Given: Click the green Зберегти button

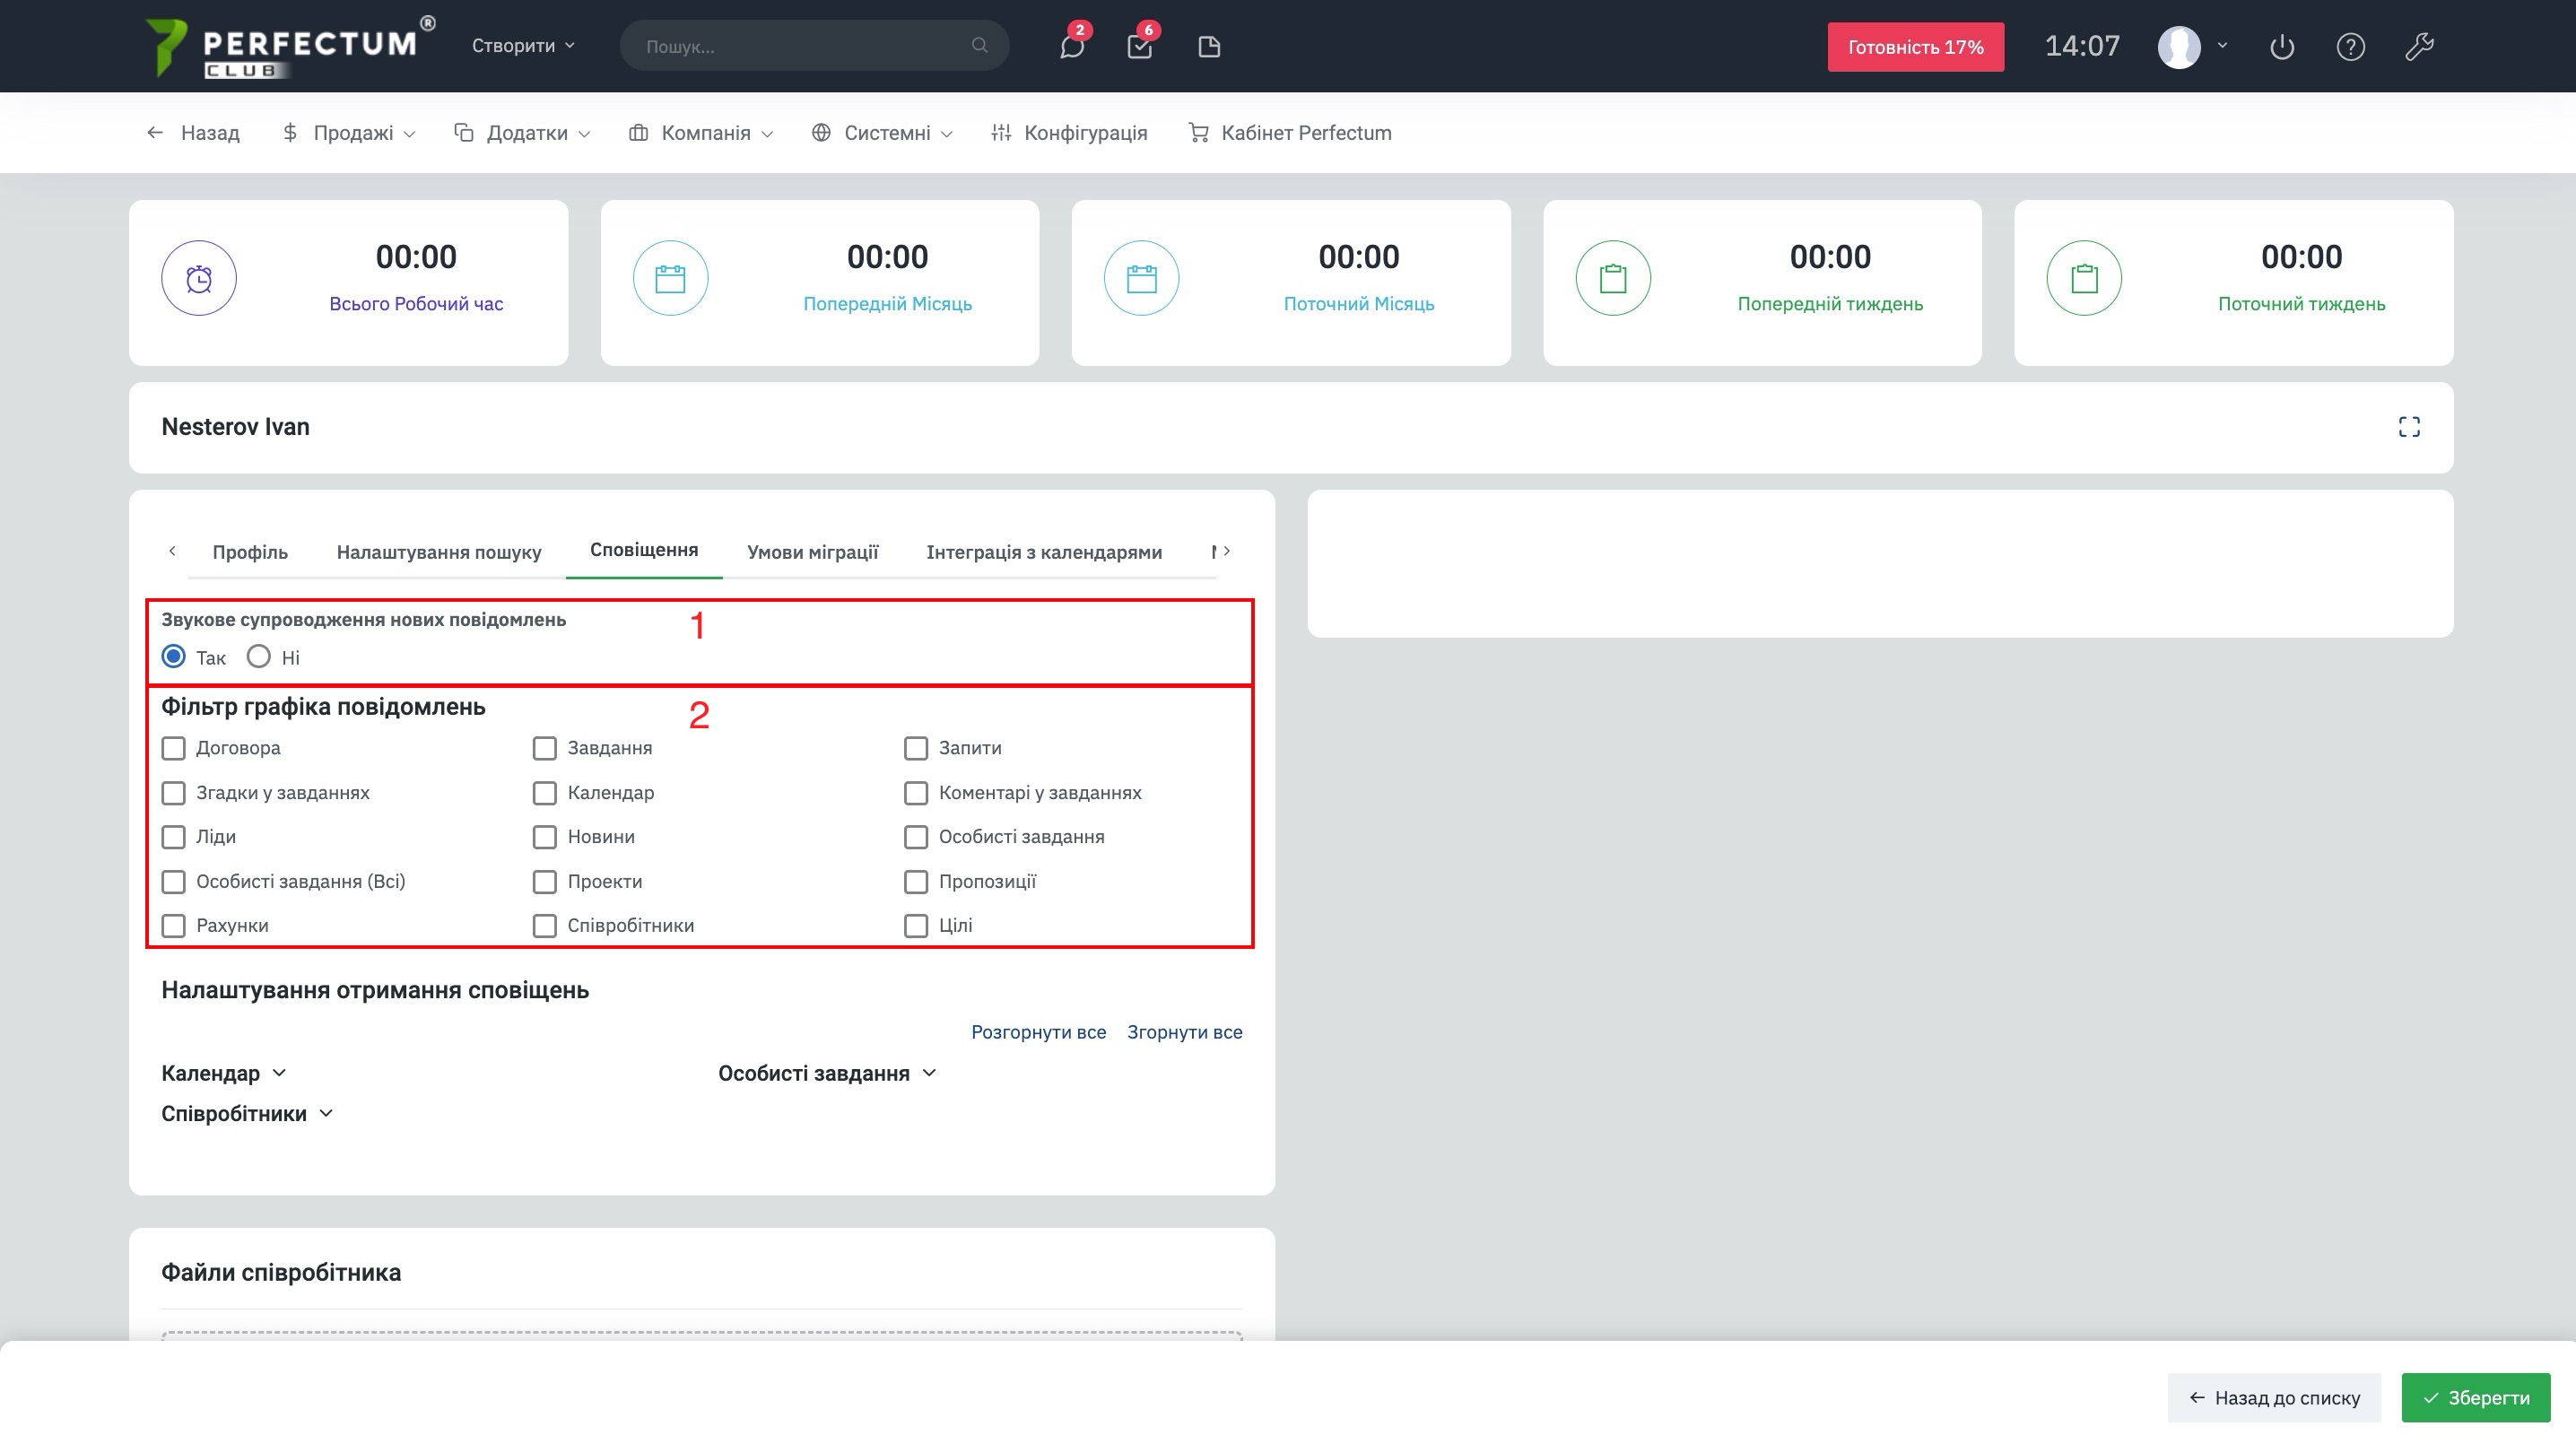Looking at the screenshot, I should pos(2475,1397).
